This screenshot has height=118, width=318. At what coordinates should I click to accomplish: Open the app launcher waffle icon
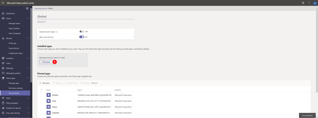pos(3,3)
